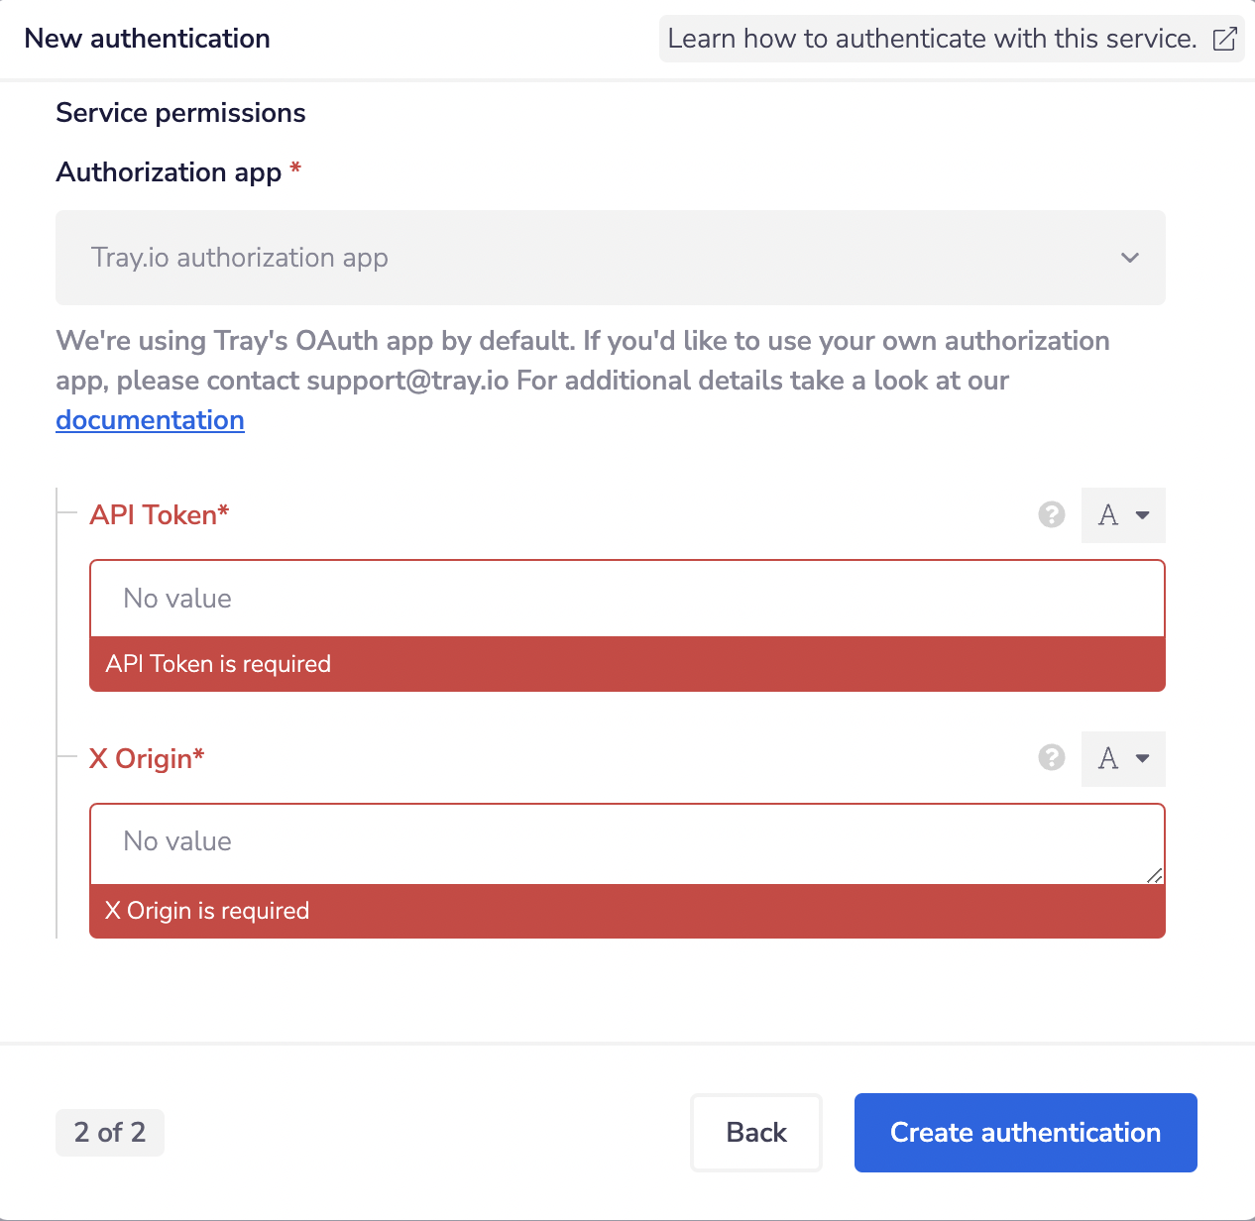Focus the API Token input field
1255x1221 pixels.
point(627,599)
